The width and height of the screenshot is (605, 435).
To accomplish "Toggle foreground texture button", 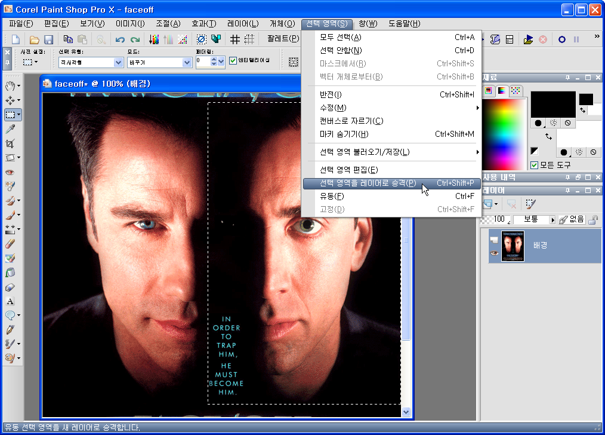I will coord(553,123).
